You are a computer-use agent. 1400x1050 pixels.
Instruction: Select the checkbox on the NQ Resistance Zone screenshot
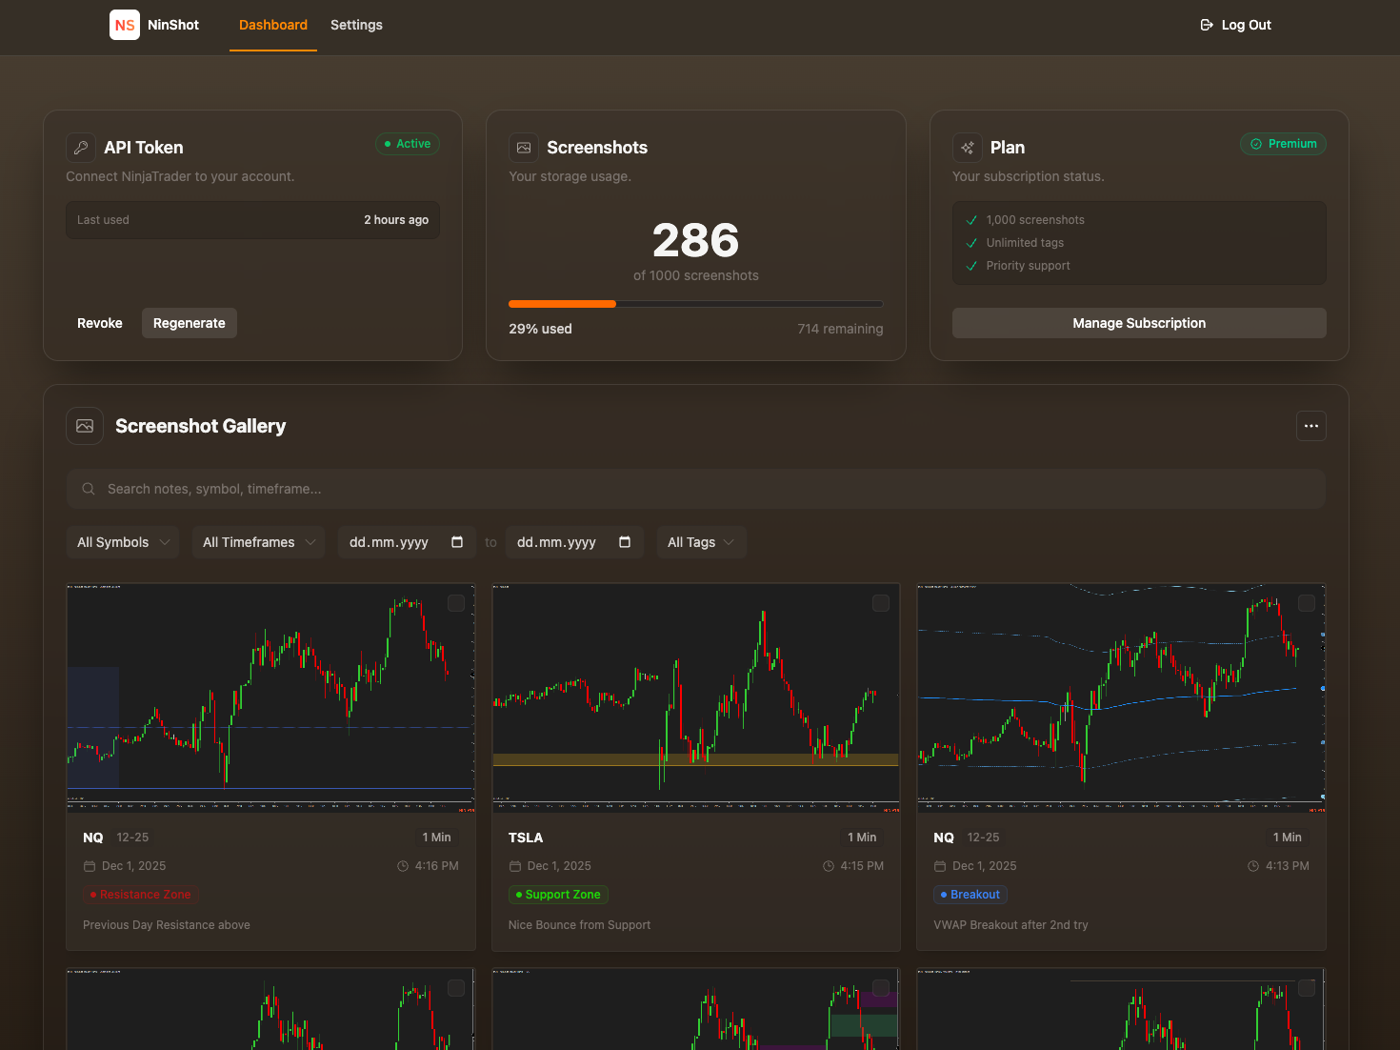pos(456,603)
